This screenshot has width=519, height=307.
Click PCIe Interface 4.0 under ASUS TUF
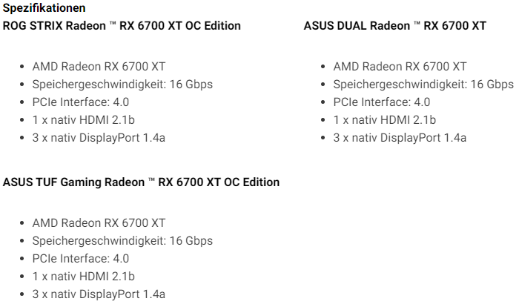tap(80, 259)
